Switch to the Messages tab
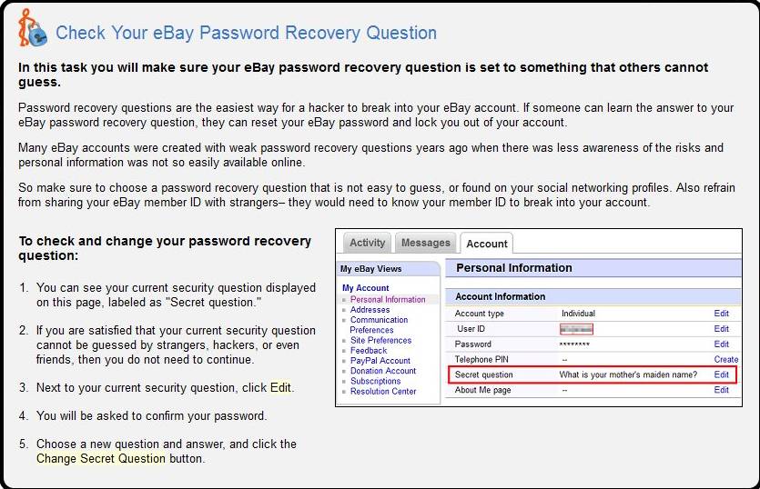Image resolution: width=760 pixels, height=489 pixels. pyautogui.click(x=426, y=243)
